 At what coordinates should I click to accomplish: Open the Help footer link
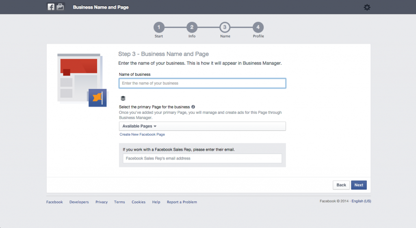(156, 202)
